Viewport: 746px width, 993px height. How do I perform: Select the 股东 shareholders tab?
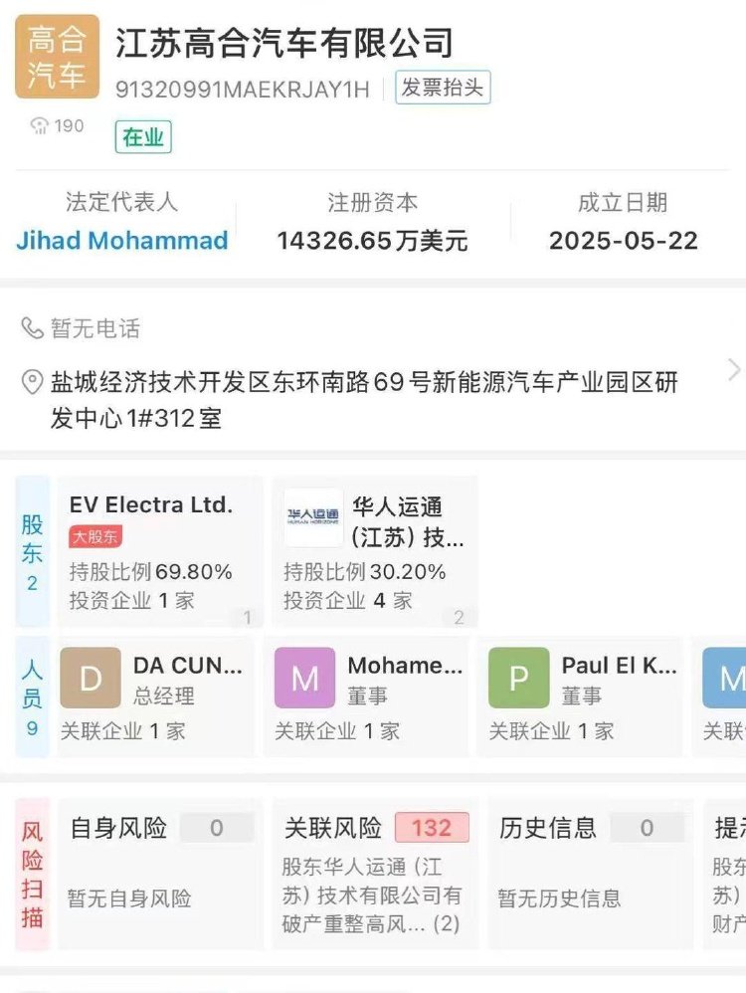(x=32, y=552)
